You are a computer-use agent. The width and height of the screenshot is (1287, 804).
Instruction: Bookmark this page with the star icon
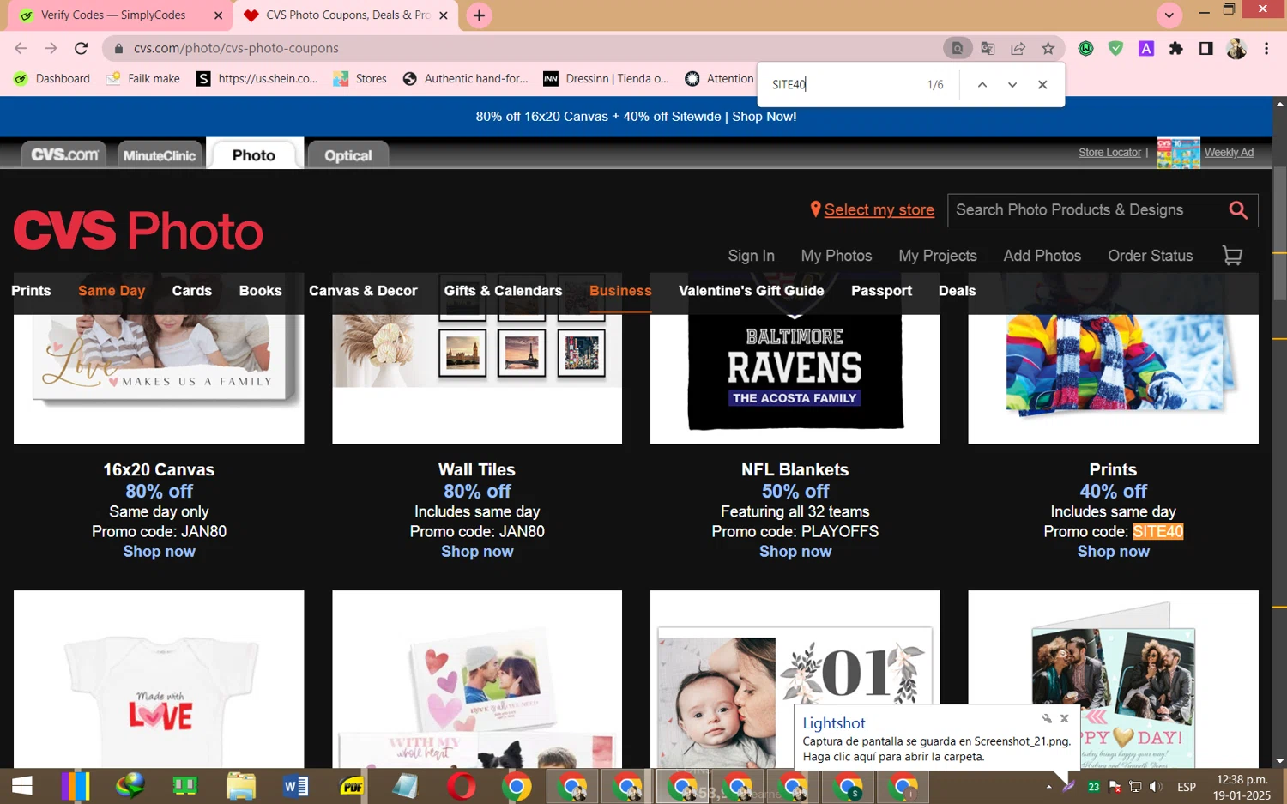[1048, 48]
